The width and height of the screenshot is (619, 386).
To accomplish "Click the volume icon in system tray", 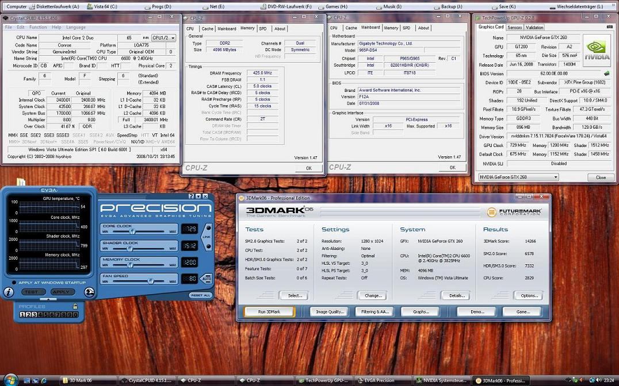I will pyautogui.click(x=599, y=380).
